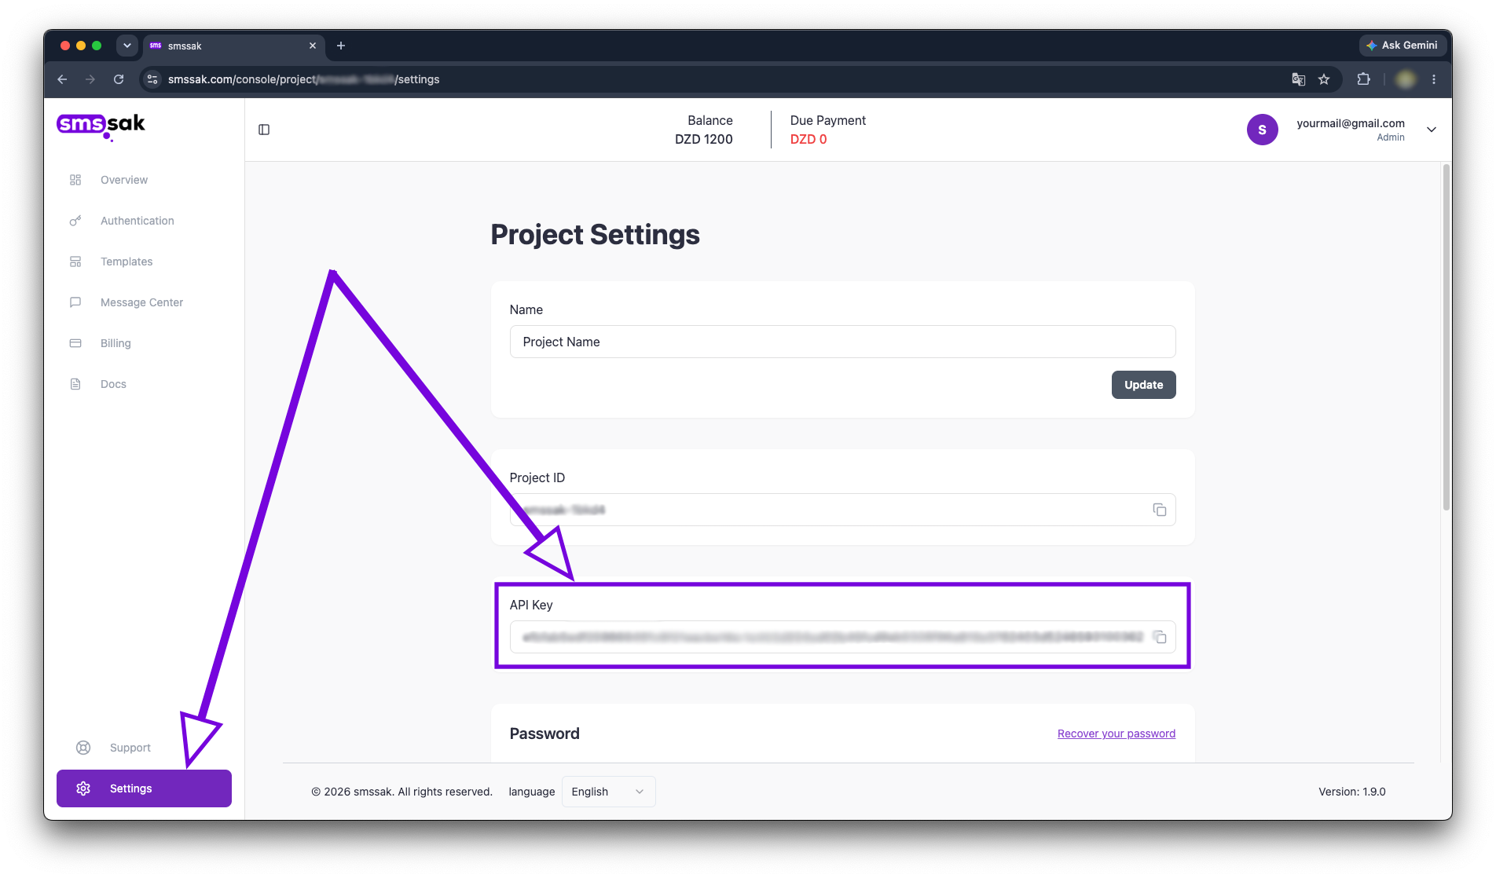Click the page vertical scrollbar
The width and height of the screenshot is (1496, 878).
(1446, 338)
